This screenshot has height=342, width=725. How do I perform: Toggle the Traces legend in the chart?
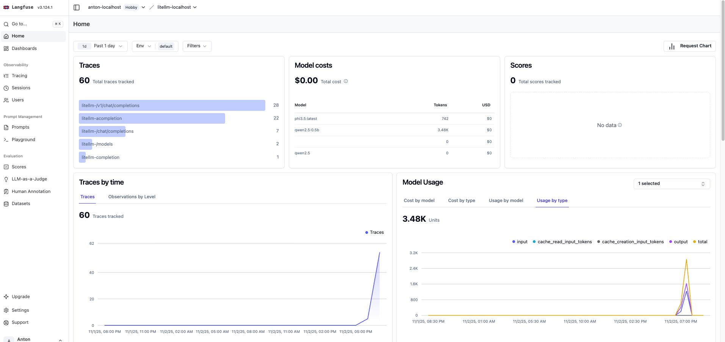pos(374,232)
